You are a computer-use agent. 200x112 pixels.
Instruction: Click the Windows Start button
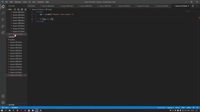point(2,110)
